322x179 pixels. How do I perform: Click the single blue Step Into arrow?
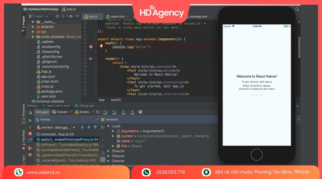point(123,112)
